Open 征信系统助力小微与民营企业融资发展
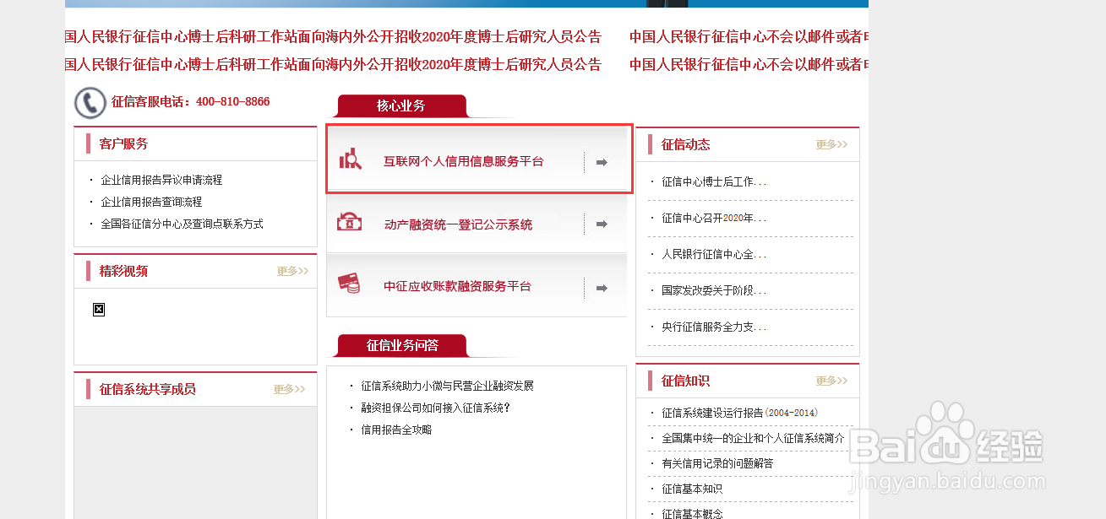 (x=447, y=386)
